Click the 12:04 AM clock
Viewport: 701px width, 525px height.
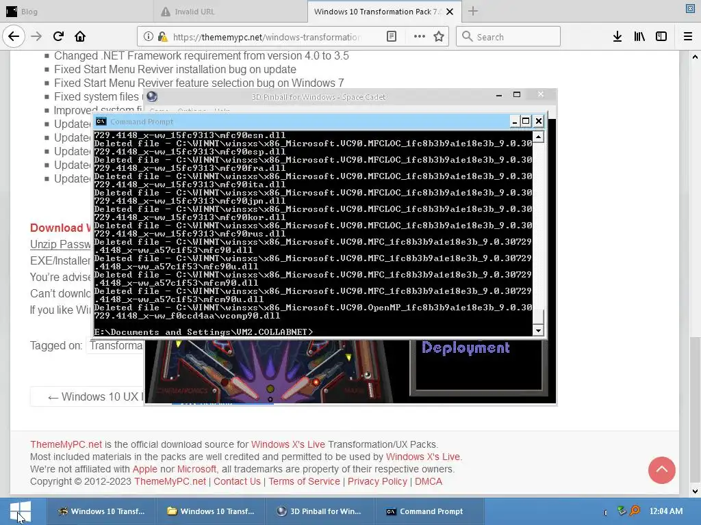point(666,511)
